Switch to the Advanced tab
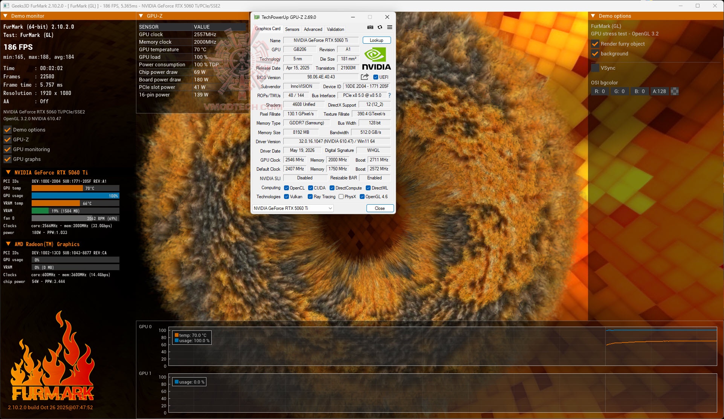Screen dimensions: 724x419 coord(313,29)
